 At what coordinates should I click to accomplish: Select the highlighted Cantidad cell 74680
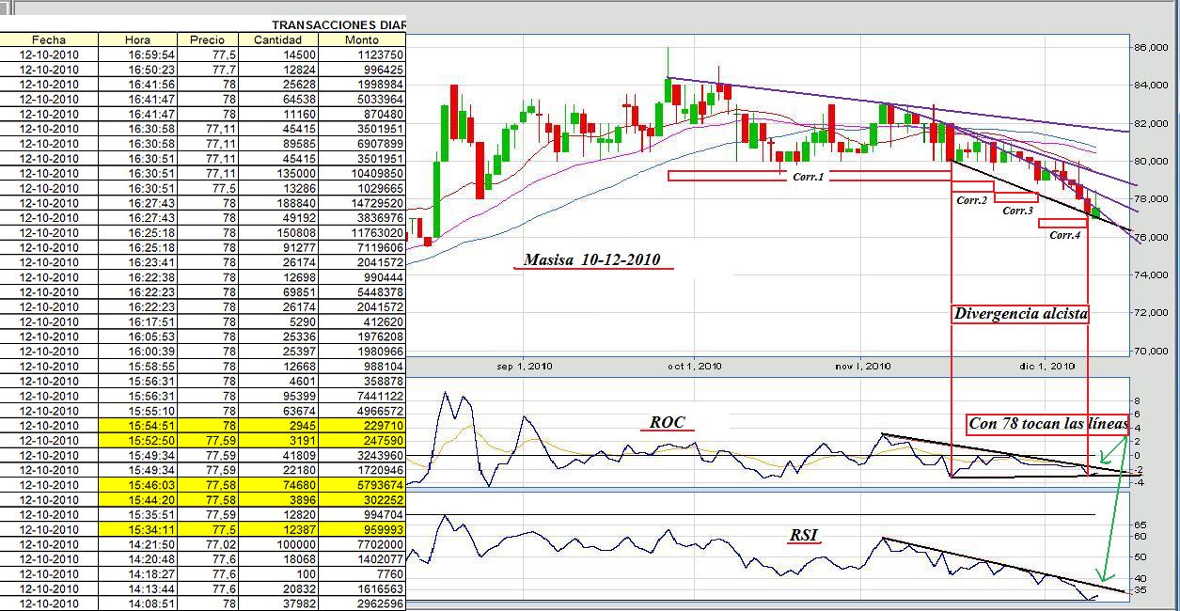click(x=278, y=485)
